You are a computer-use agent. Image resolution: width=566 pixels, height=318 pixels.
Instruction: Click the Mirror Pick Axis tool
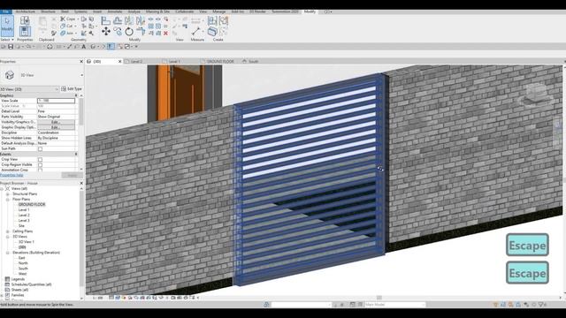129,20
